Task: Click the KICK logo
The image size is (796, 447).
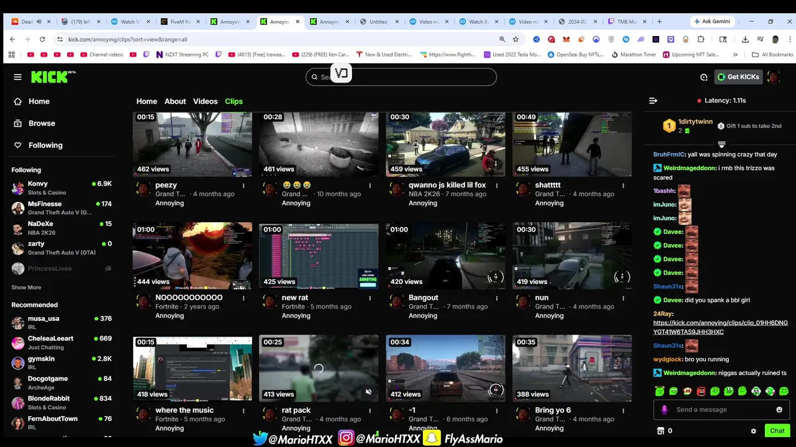Action: click(x=53, y=77)
